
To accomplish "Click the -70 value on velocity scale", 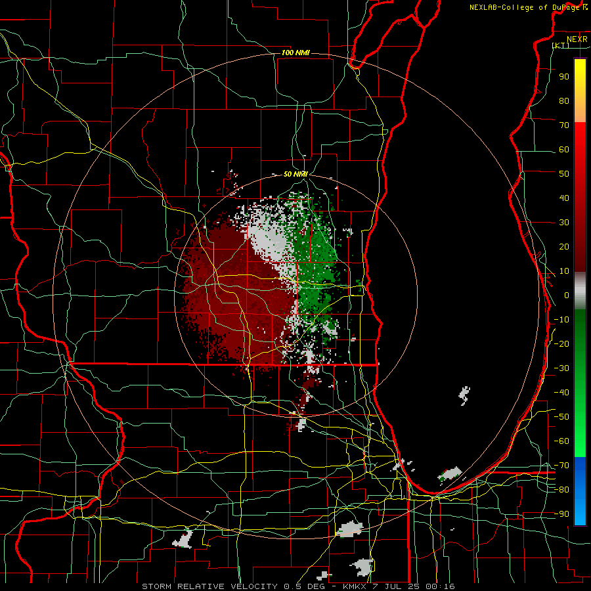I will (x=561, y=466).
